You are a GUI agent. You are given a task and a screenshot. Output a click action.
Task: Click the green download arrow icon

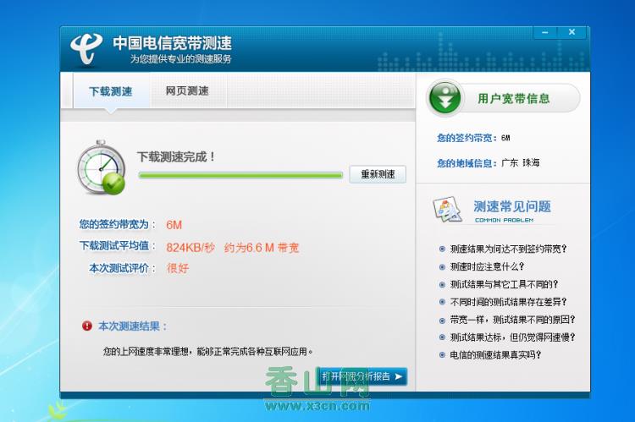(445, 98)
